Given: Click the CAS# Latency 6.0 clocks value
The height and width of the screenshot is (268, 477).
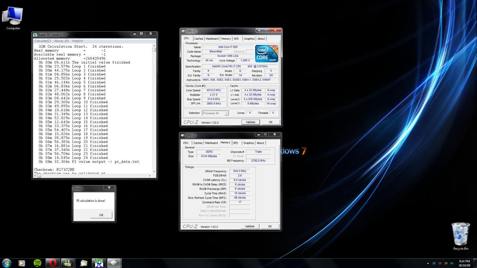Looking at the screenshot, I should (240, 180).
